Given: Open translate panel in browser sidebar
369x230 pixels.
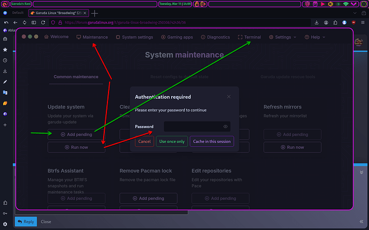Looking at the screenshot, I should pos(5,92).
